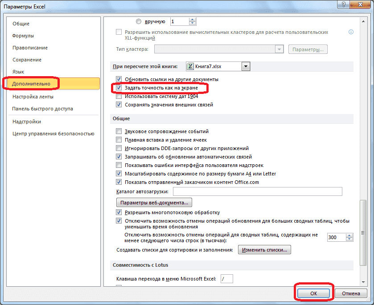Uncheck Задать точность как на экране
The width and height of the screenshot is (374, 305).
point(119,87)
